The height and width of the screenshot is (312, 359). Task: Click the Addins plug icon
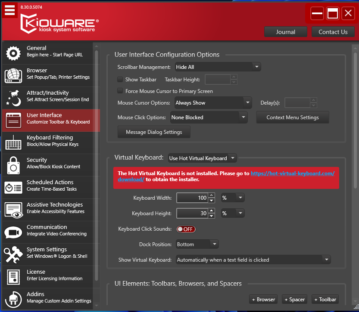13,300
